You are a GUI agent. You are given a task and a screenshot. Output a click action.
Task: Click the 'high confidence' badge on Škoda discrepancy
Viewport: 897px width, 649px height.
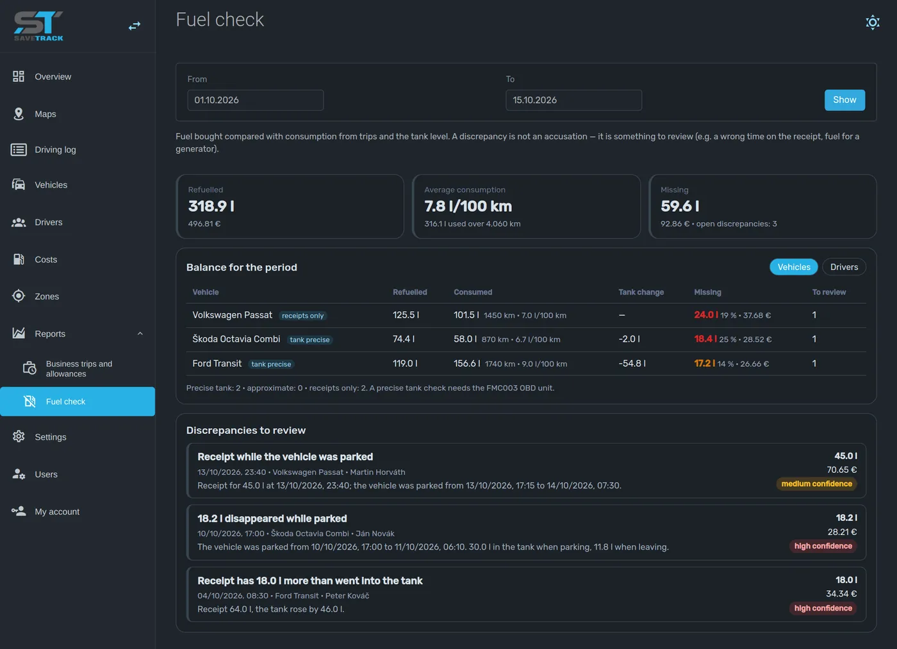click(x=823, y=547)
